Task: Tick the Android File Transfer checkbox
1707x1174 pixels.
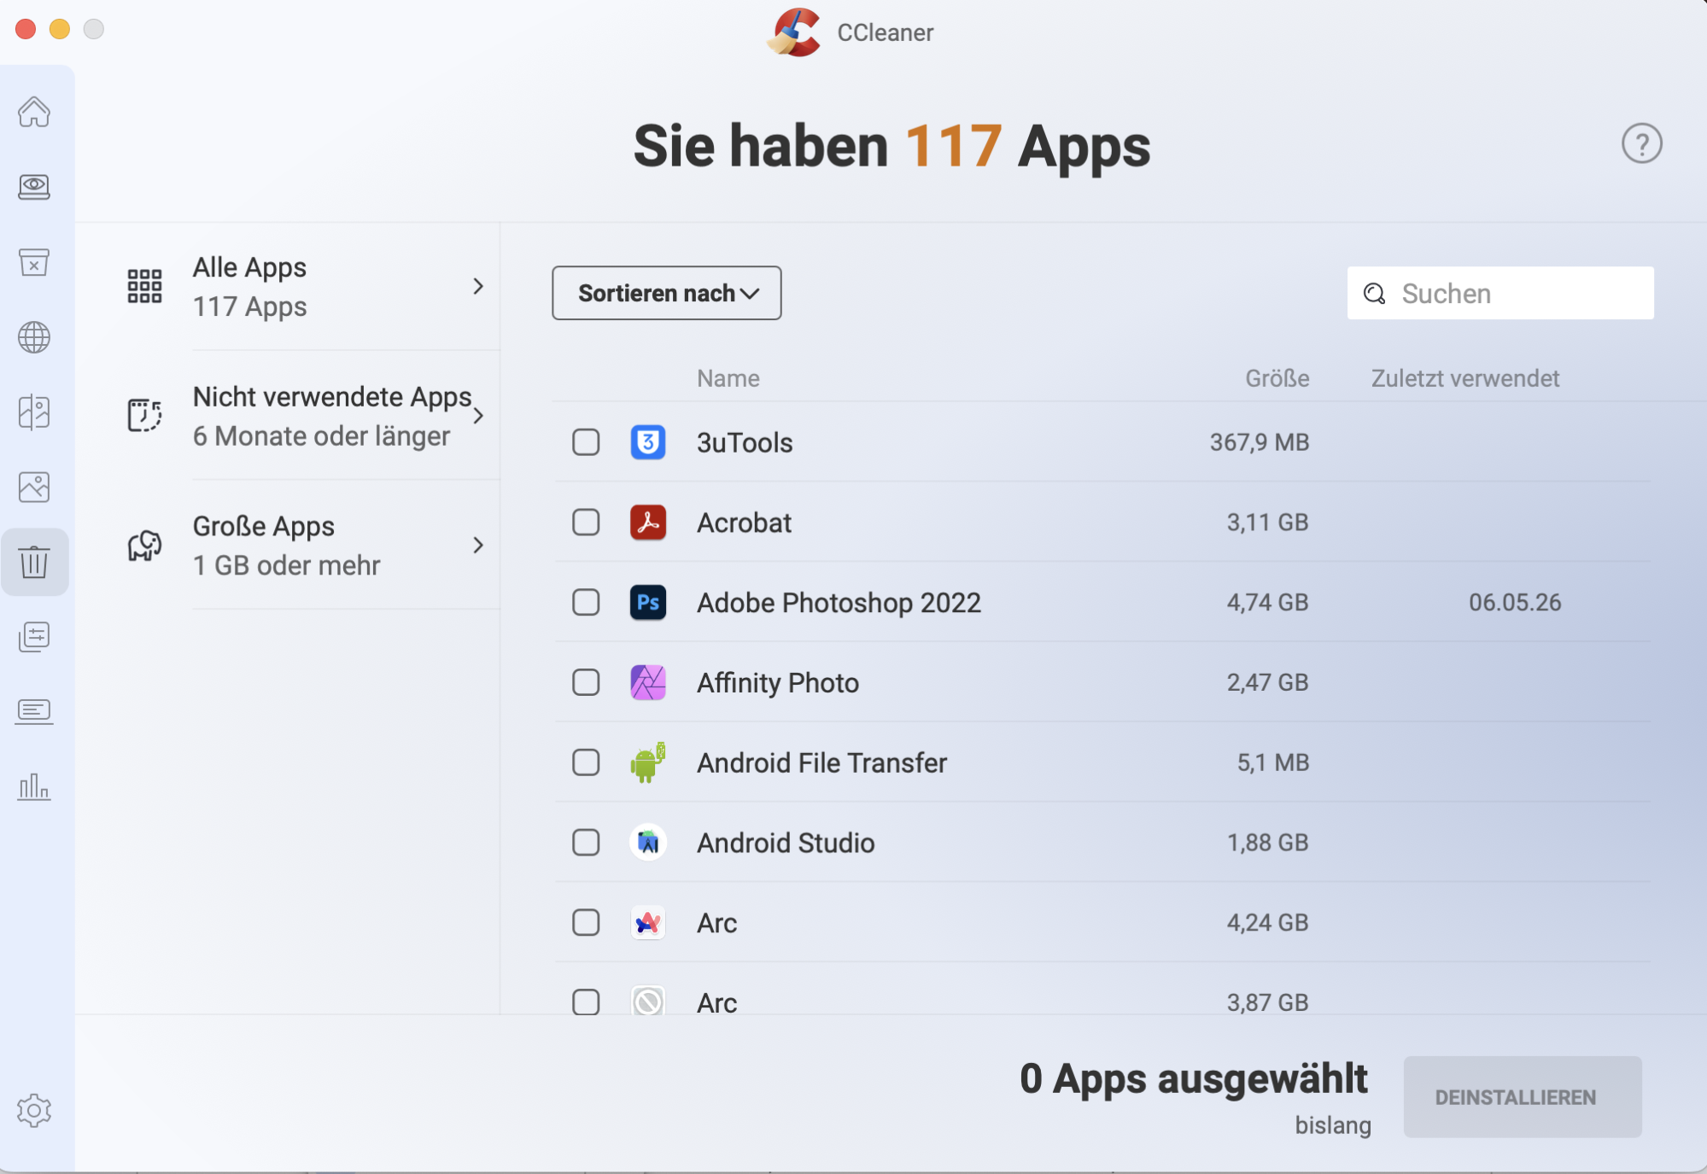Action: (586, 762)
